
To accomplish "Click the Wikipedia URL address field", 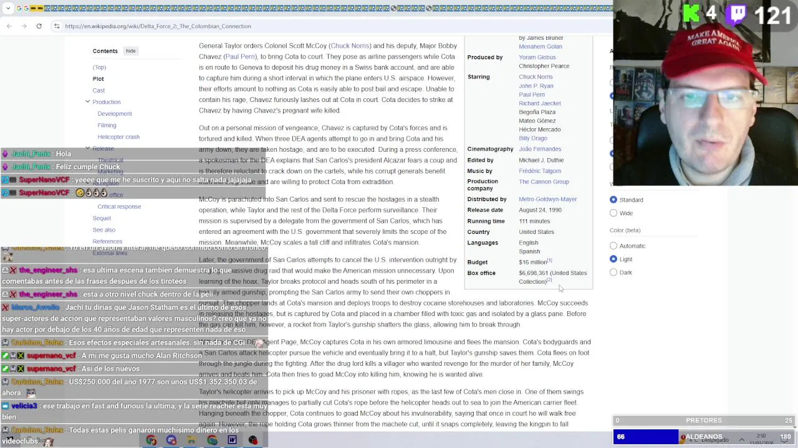I will pos(158,26).
